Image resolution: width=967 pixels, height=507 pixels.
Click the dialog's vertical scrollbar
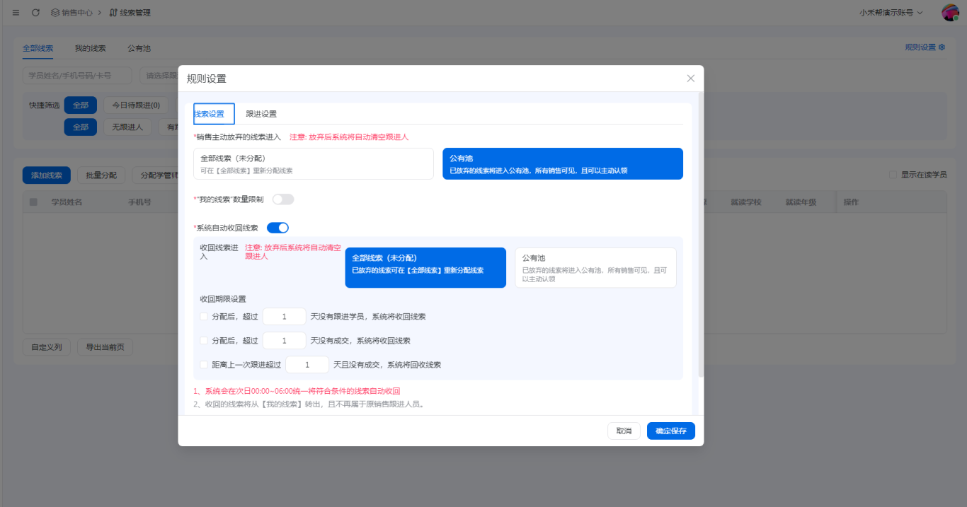(x=701, y=233)
